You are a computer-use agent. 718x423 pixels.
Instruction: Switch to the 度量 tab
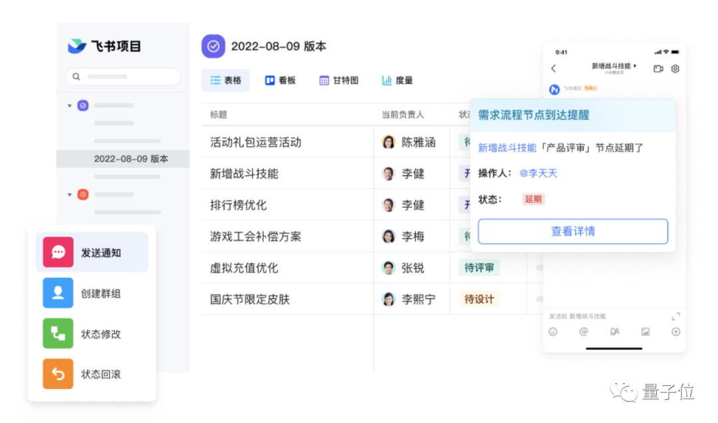tap(398, 80)
